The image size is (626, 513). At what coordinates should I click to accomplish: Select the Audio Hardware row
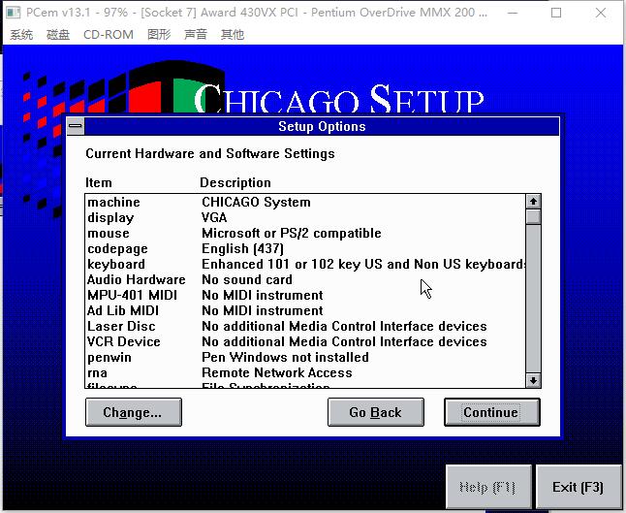[305, 279]
